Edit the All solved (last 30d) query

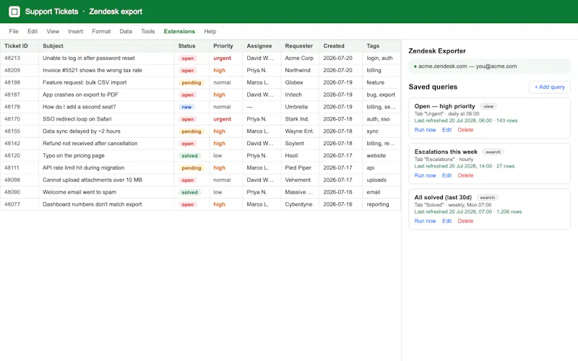[447, 221]
